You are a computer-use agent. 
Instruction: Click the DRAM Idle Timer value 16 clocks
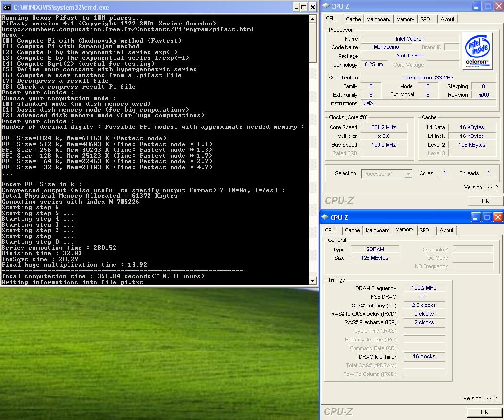click(x=424, y=356)
